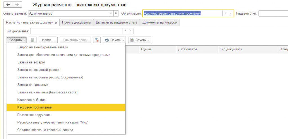Select Заявка на кассовый расход item
The height and width of the screenshot is (139, 288).
[x=66, y=70]
